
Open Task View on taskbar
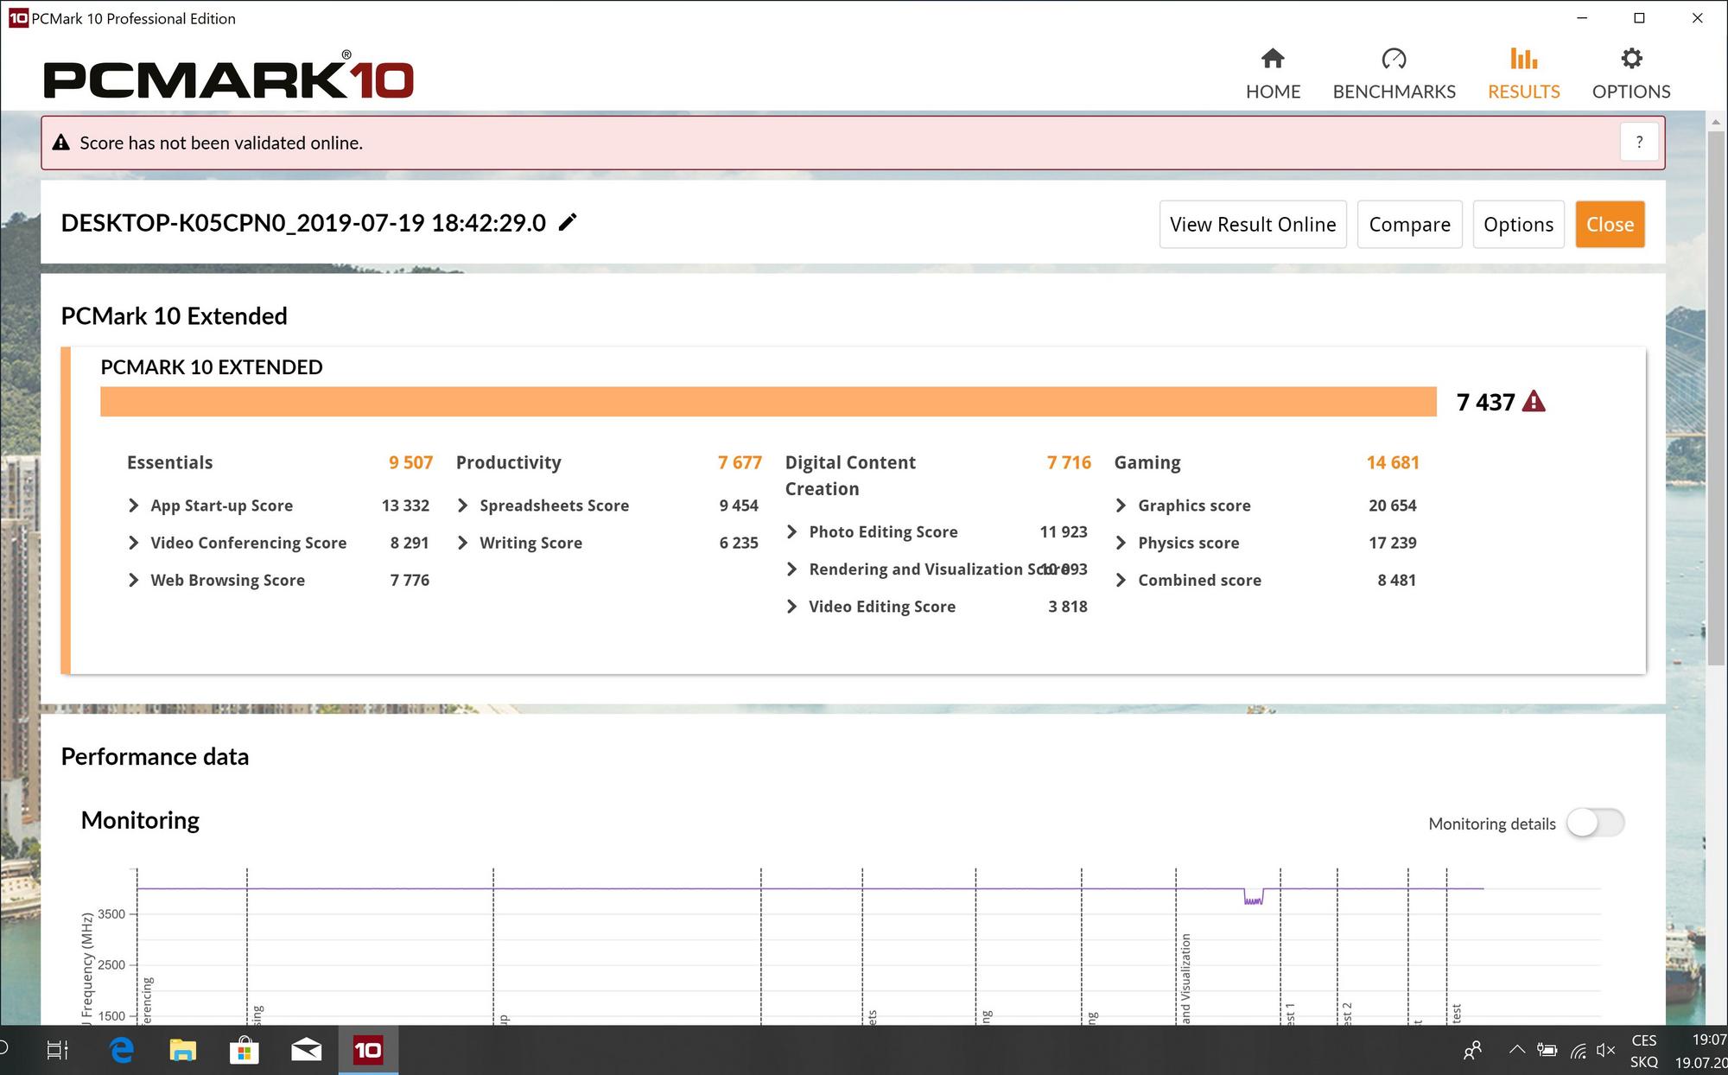(x=57, y=1051)
